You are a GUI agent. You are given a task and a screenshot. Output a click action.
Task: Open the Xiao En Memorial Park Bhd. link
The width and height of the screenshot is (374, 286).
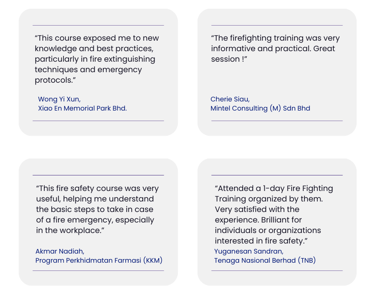coord(82,109)
